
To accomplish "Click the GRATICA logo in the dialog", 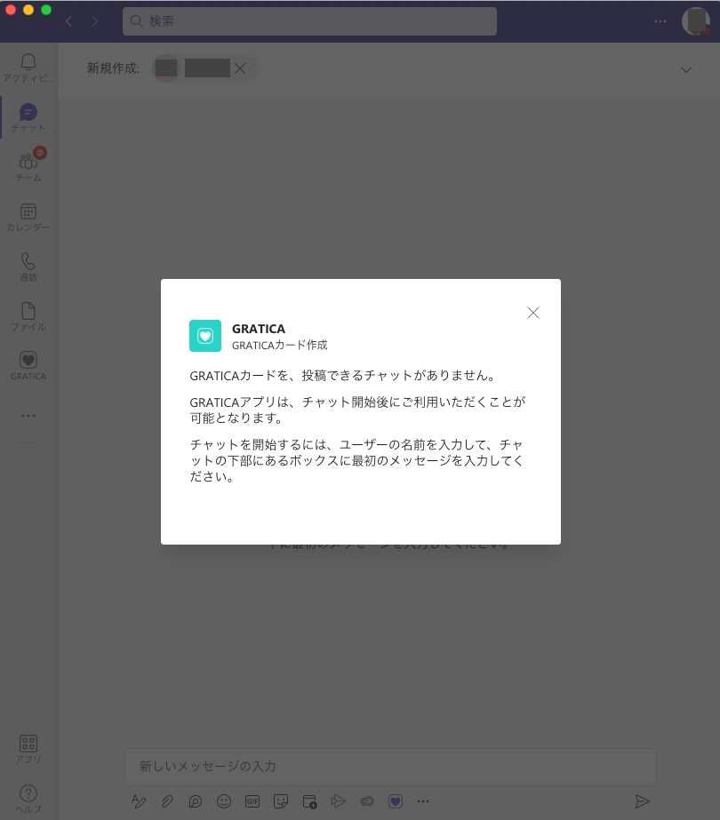I will click(x=205, y=336).
